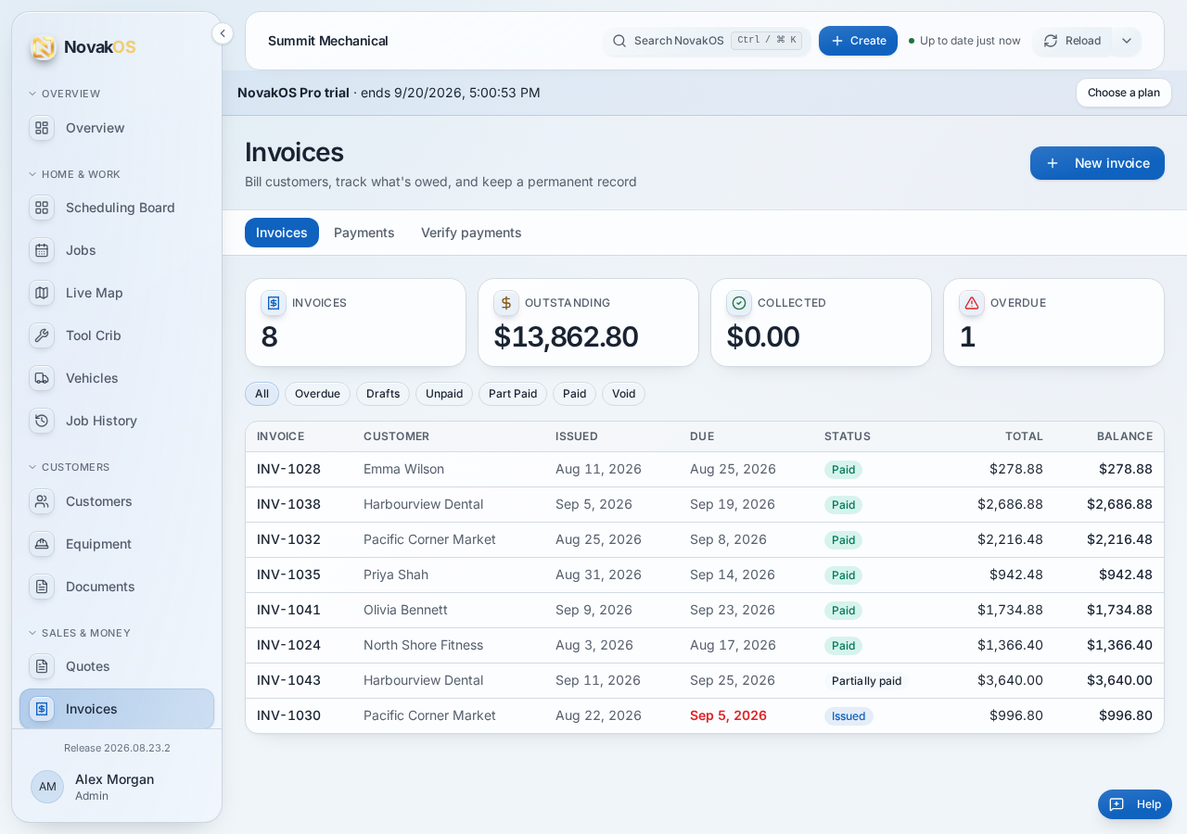The image size is (1187, 834).
Task: Click the Search NovakOS field
Action: (x=707, y=41)
